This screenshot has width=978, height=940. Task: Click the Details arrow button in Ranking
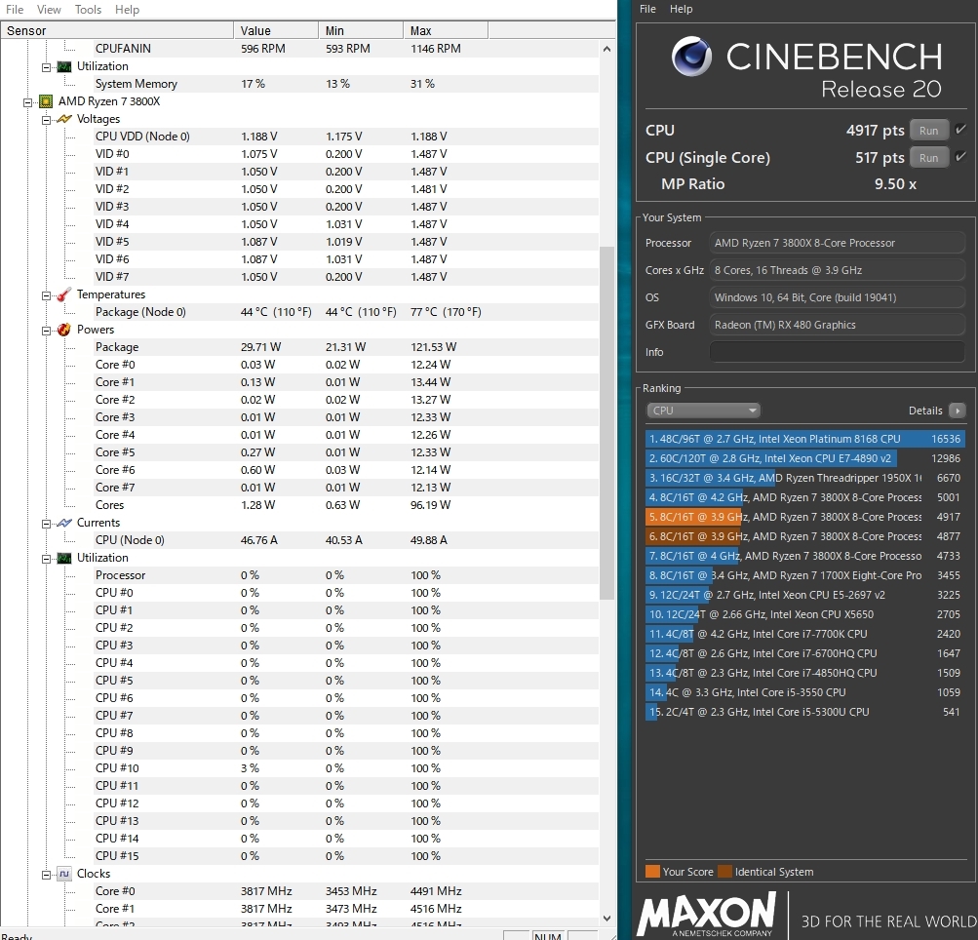tap(957, 411)
